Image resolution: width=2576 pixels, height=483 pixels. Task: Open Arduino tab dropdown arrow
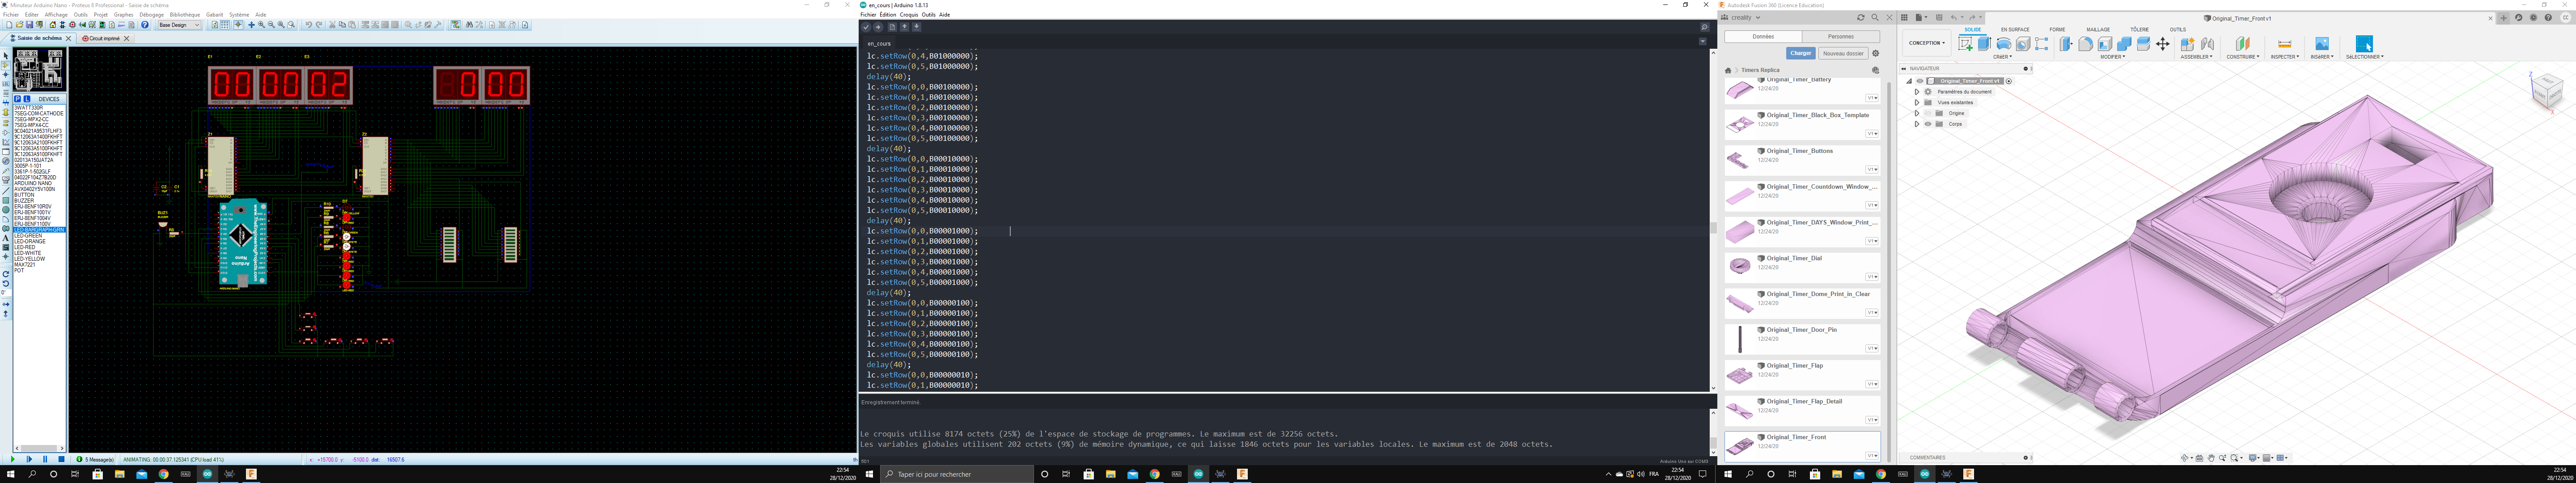(x=1703, y=42)
